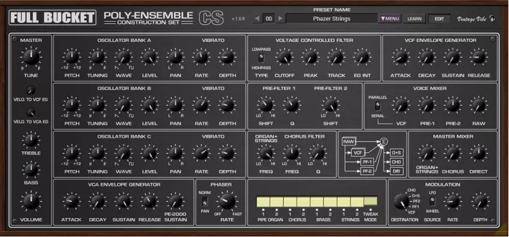The width and height of the screenshot is (509, 237).
Task: Click the PF-1 box in routing diagram
Action: point(367,161)
